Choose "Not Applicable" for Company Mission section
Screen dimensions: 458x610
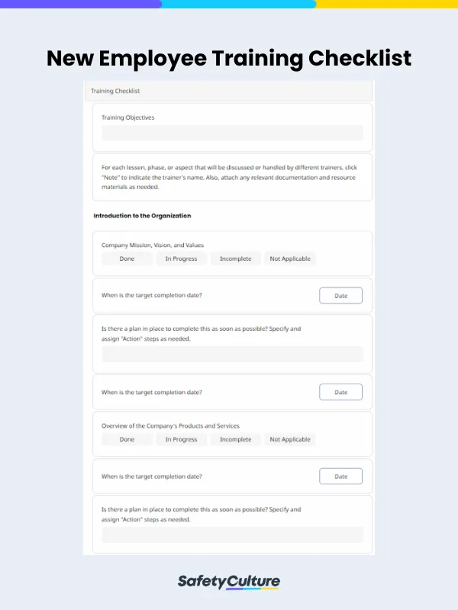(290, 258)
